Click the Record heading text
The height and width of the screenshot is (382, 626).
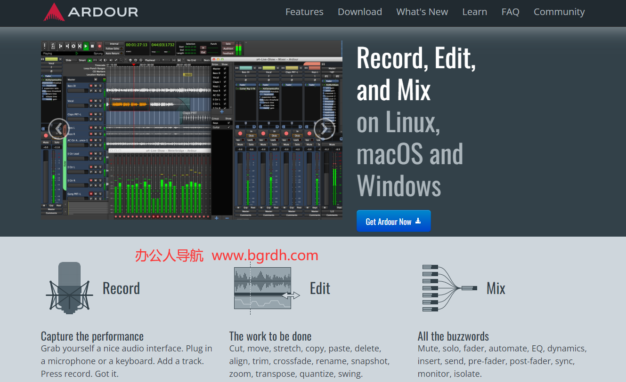tap(121, 288)
